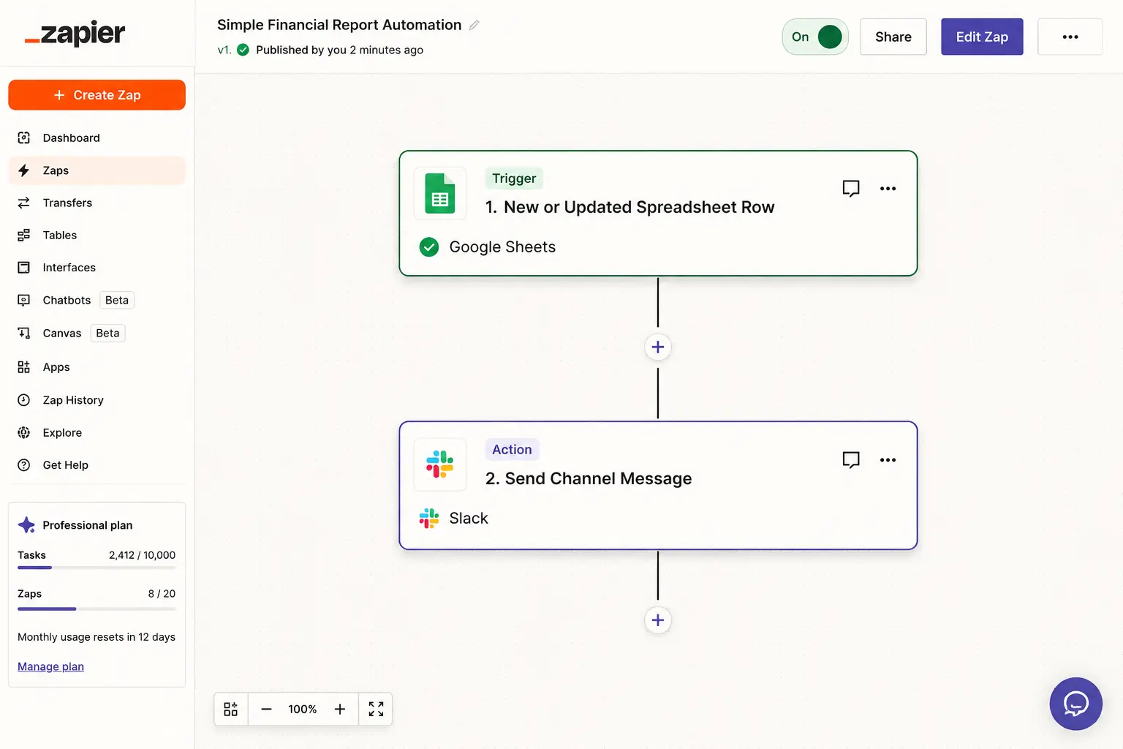Click the Share button
This screenshot has width=1123, height=749.
893,37
